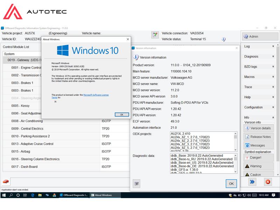The height and width of the screenshot is (210, 280).
Task: Click OK in Version information dialog
Action: coord(231,183)
